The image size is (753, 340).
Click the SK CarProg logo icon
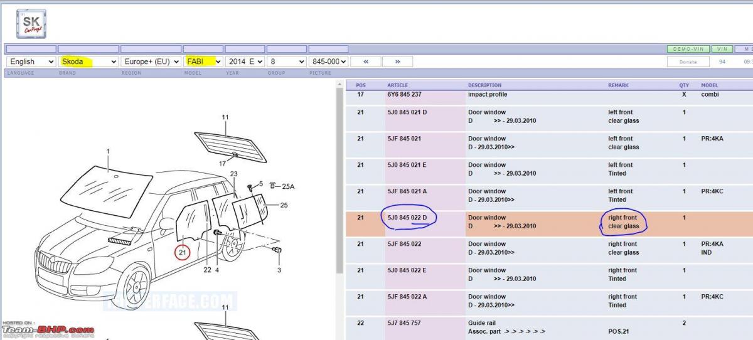pos(31,24)
